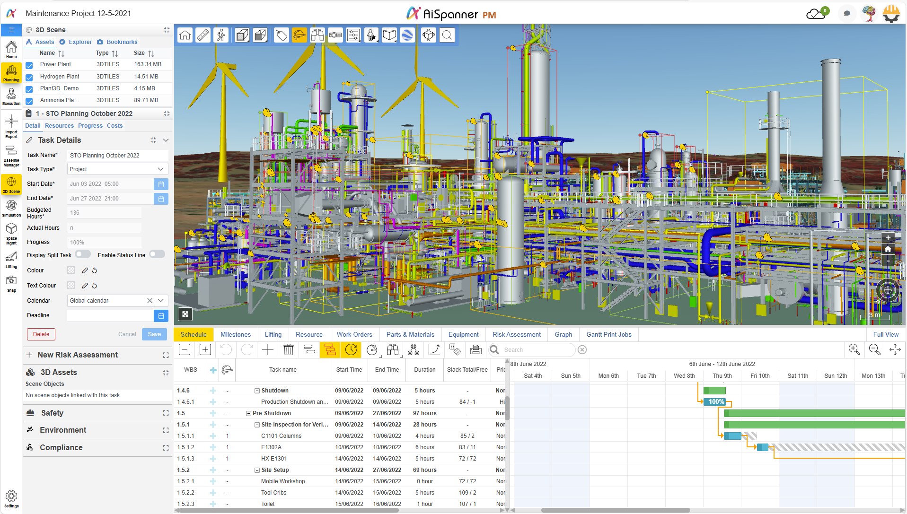907x514 pixels.
Task: Select the walk mode person icon
Action: click(221, 35)
